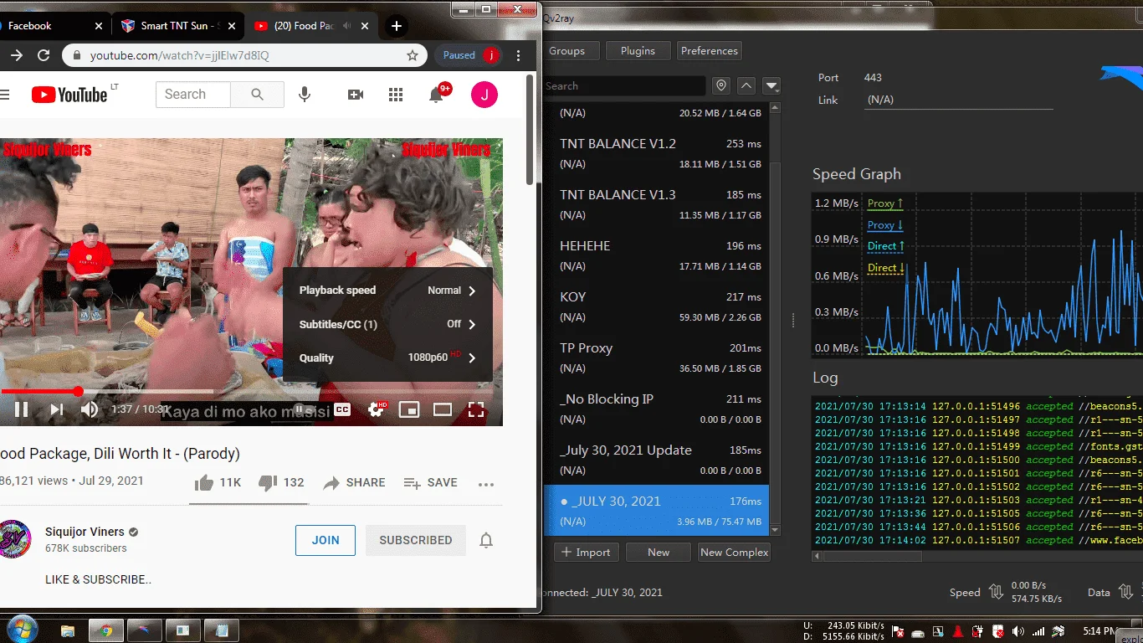This screenshot has width=1143, height=643.
Task: Select the _JULY 30, 2021 connection
Action: point(657,511)
